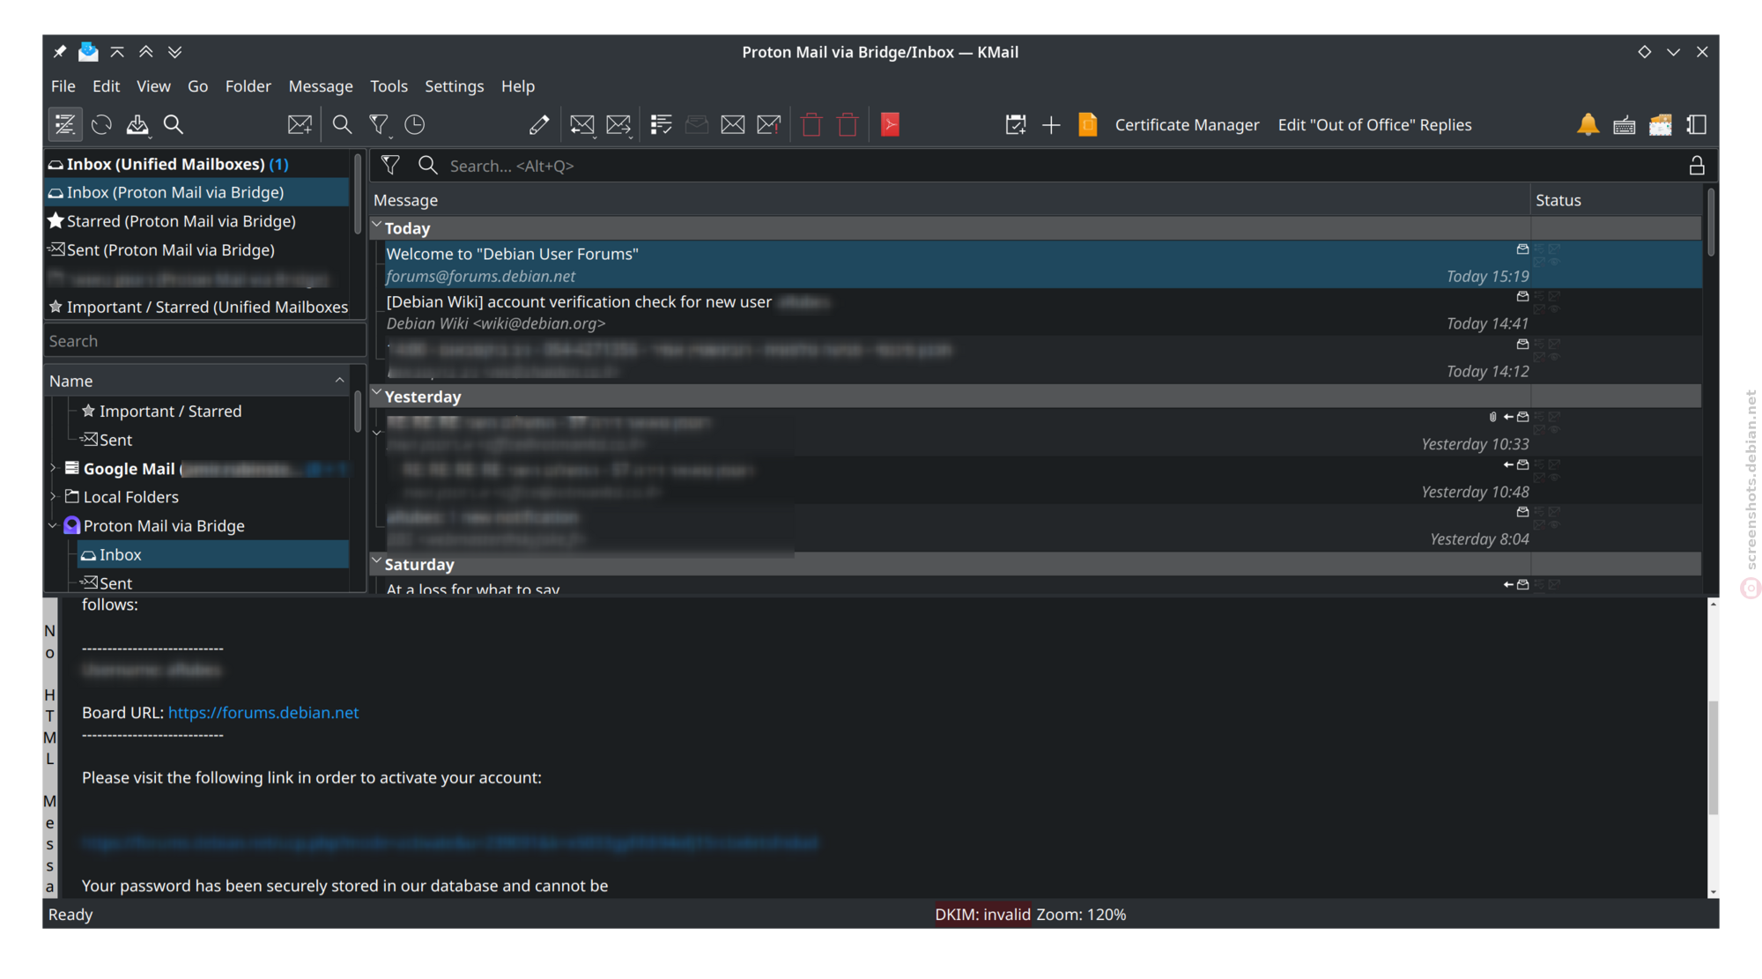Click the orange notification bell icon
Screen dimensions: 1762x979
pos(1588,125)
